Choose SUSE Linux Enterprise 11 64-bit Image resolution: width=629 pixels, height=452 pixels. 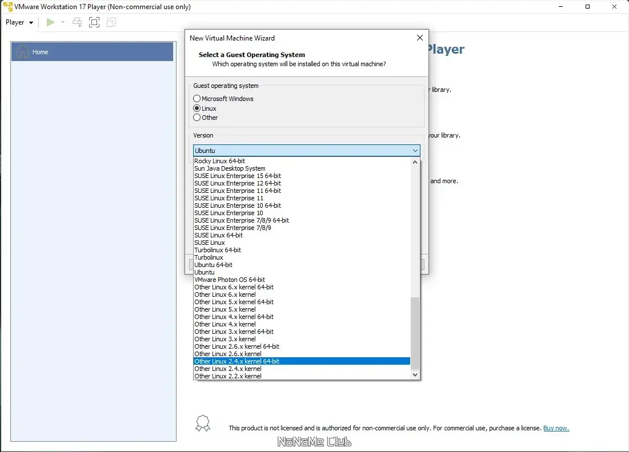302,191
